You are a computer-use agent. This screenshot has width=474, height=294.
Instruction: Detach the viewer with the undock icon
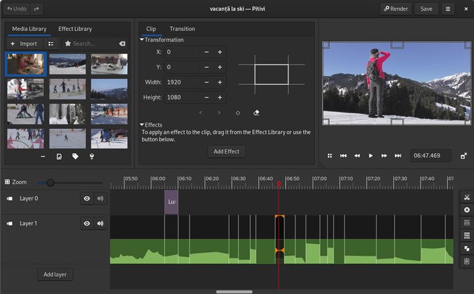pyautogui.click(x=464, y=156)
